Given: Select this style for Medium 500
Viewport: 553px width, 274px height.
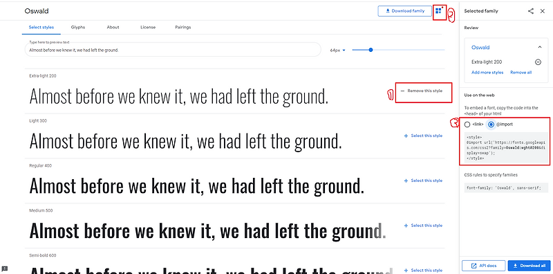Looking at the screenshot, I should pyautogui.click(x=423, y=226).
